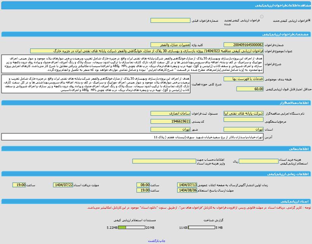Image resolution: width=312 pixels, height=244 pixels.
Task: Click the call number field 2004091645000082
Action: [x=243, y=45]
